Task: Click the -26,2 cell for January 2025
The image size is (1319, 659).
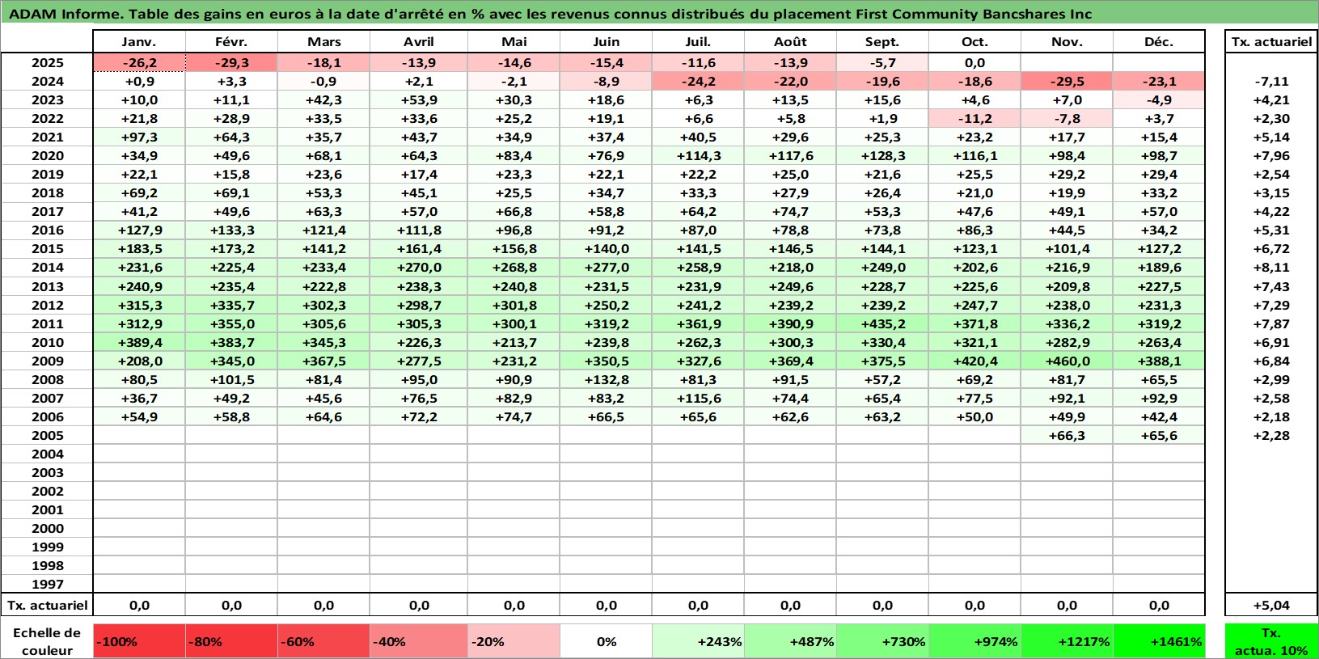Action: click(x=139, y=63)
